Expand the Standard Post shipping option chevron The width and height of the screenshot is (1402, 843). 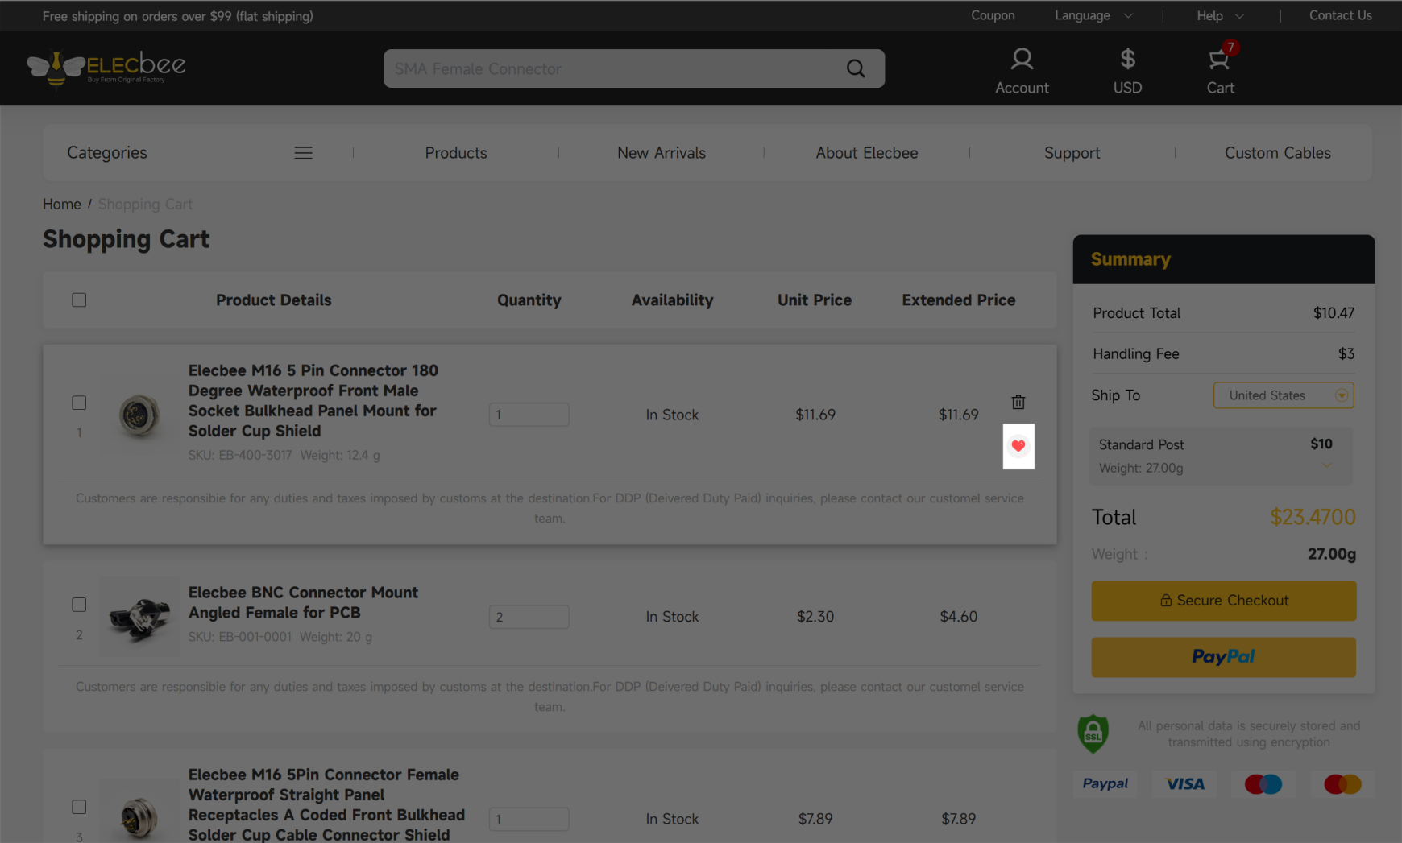tap(1327, 465)
